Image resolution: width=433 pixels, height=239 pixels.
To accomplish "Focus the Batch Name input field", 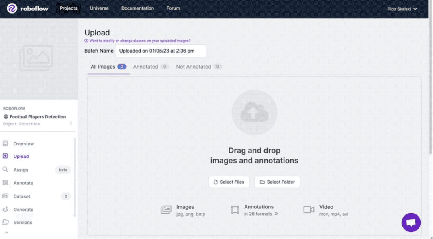I will click(160, 51).
